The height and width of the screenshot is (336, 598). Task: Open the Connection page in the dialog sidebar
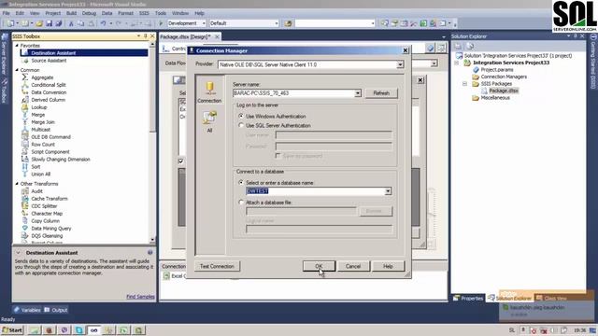(209, 92)
